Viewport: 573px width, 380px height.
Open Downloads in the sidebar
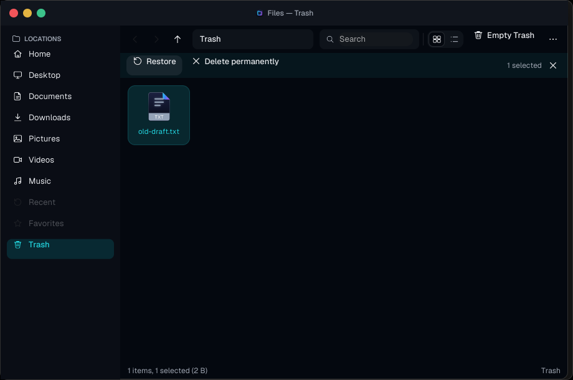60,118
